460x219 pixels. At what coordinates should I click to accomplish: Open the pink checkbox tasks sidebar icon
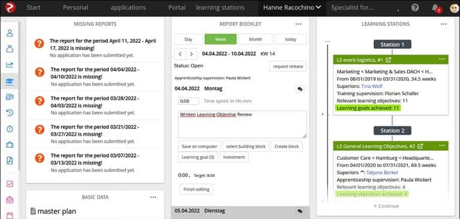[x=10, y=184]
